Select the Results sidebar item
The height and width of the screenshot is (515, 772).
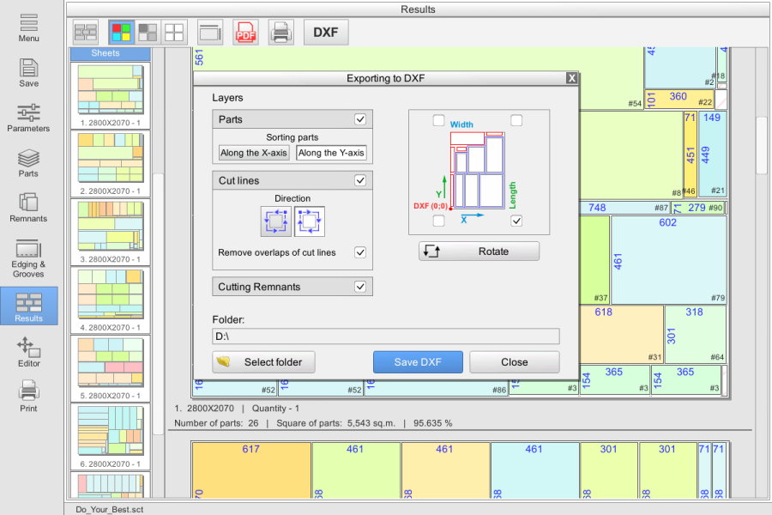[29, 306]
